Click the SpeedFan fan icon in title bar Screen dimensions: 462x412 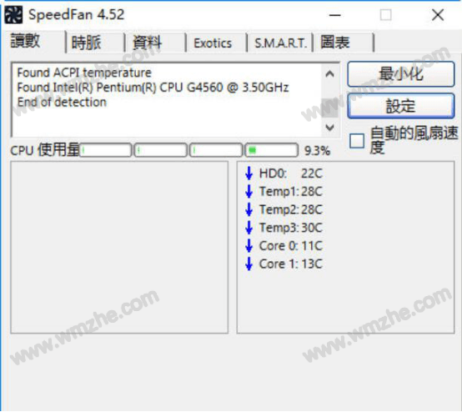tap(13, 15)
